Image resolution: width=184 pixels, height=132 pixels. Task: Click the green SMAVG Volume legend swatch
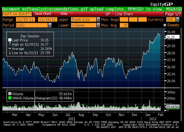[x=10, y=98]
